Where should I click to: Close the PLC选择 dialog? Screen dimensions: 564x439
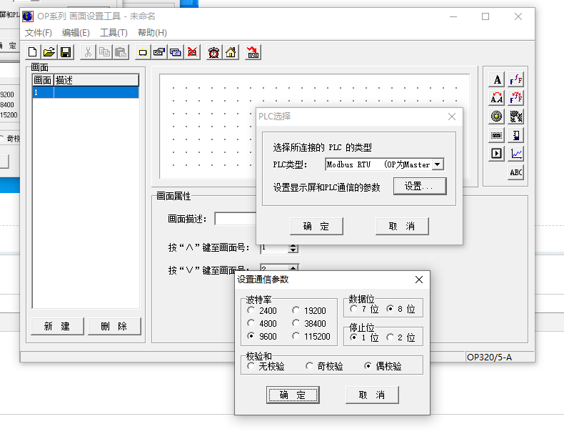pos(452,117)
